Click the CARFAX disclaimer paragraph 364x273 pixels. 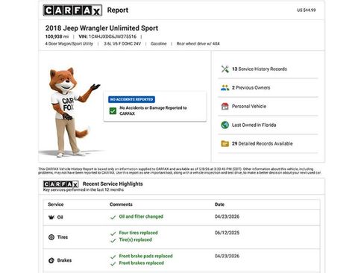pyautogui.click(x=180, y=171)
